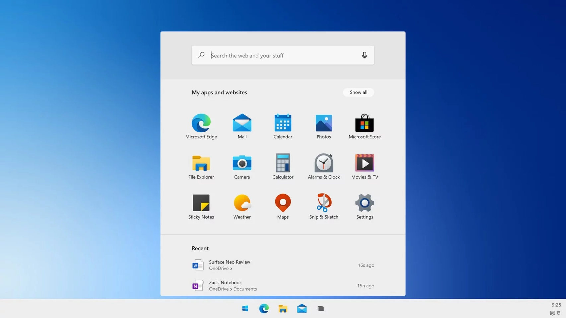Open the Photos app
This screenshot has width=566, height=318.
[x=323, y=126]
